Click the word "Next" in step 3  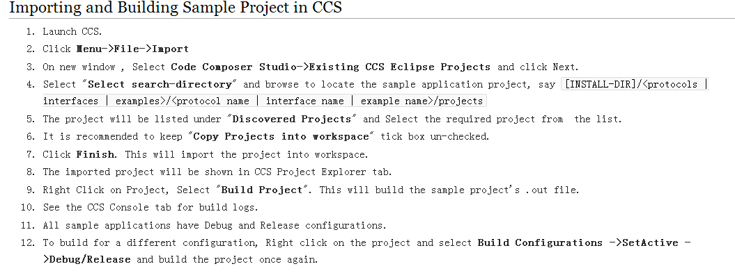point(565,67)
